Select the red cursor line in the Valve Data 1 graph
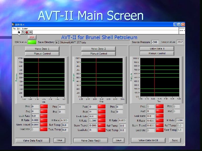Image resolution: width=202 pixels, height=151 pixels. [x=38, y=77]
